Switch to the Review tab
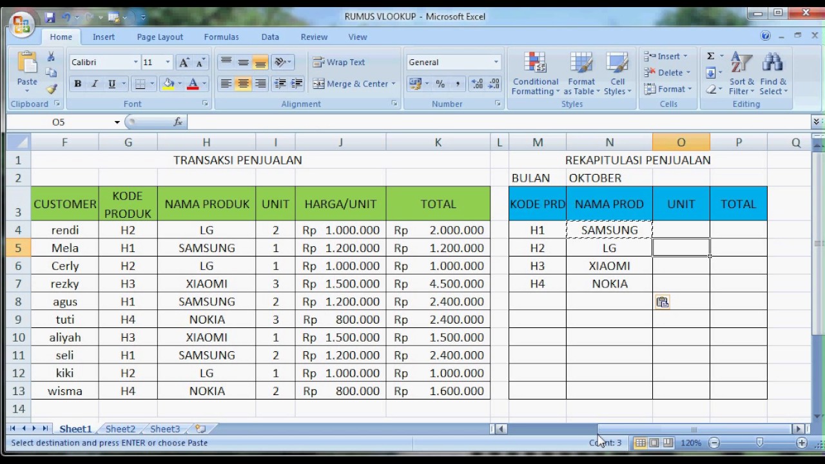Viewport: 825px width, 464px height. tap(314, 37)
